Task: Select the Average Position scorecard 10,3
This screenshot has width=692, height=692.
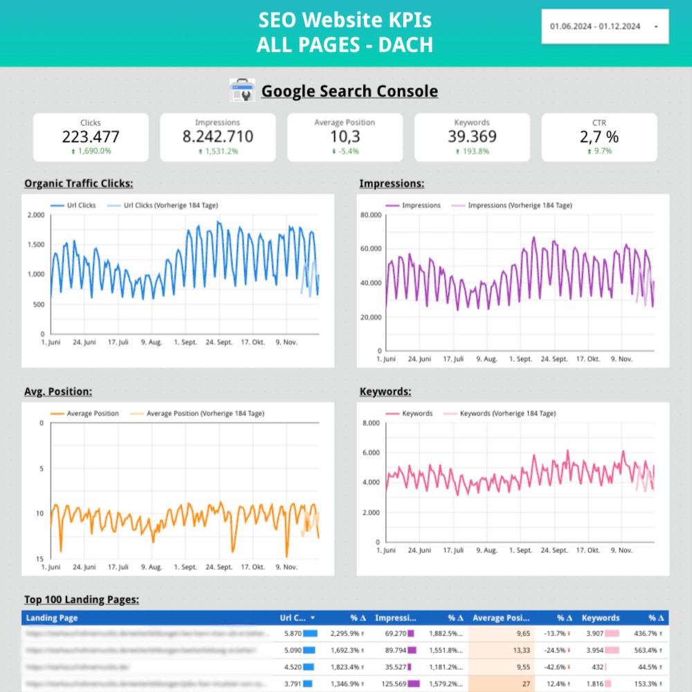Action: (345, 137)
